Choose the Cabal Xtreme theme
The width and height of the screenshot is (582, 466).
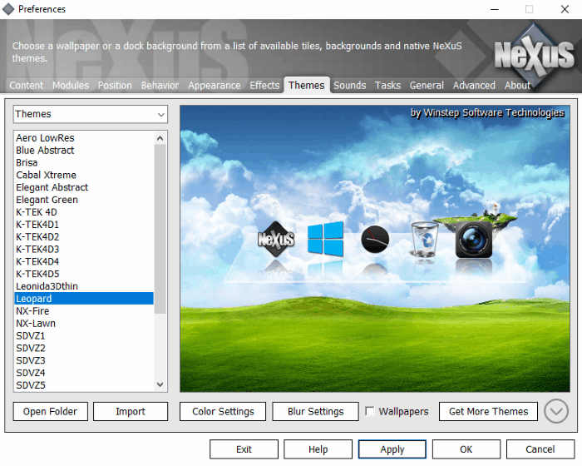tap(84, 175)
